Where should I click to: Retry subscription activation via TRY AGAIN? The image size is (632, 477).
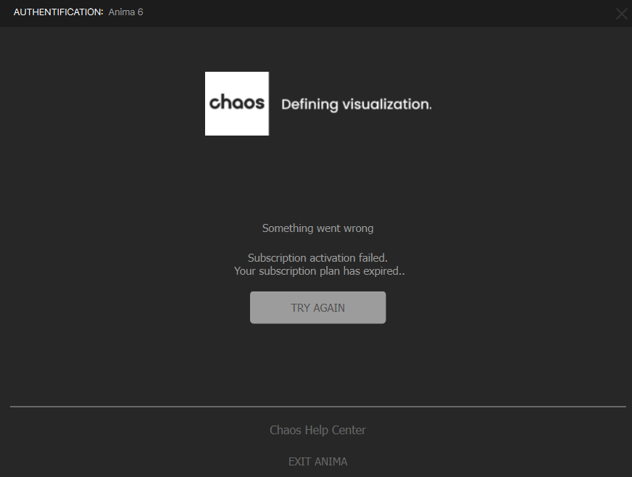pyautogui.click(x=317, y=307)
